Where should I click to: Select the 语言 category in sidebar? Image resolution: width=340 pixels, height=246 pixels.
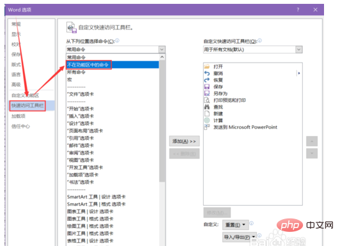tap(16, 75)
